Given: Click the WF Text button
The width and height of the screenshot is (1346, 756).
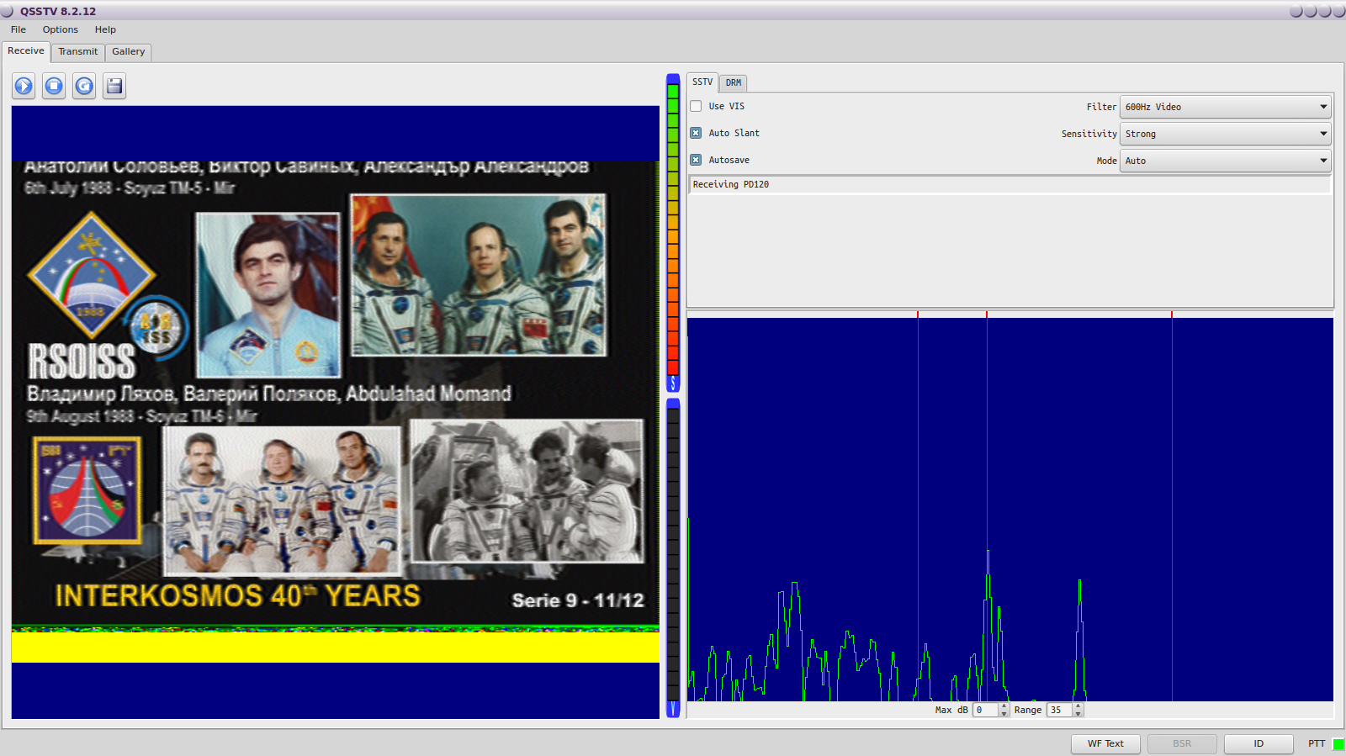Looking at the screenshot, I should (1105, 744).
